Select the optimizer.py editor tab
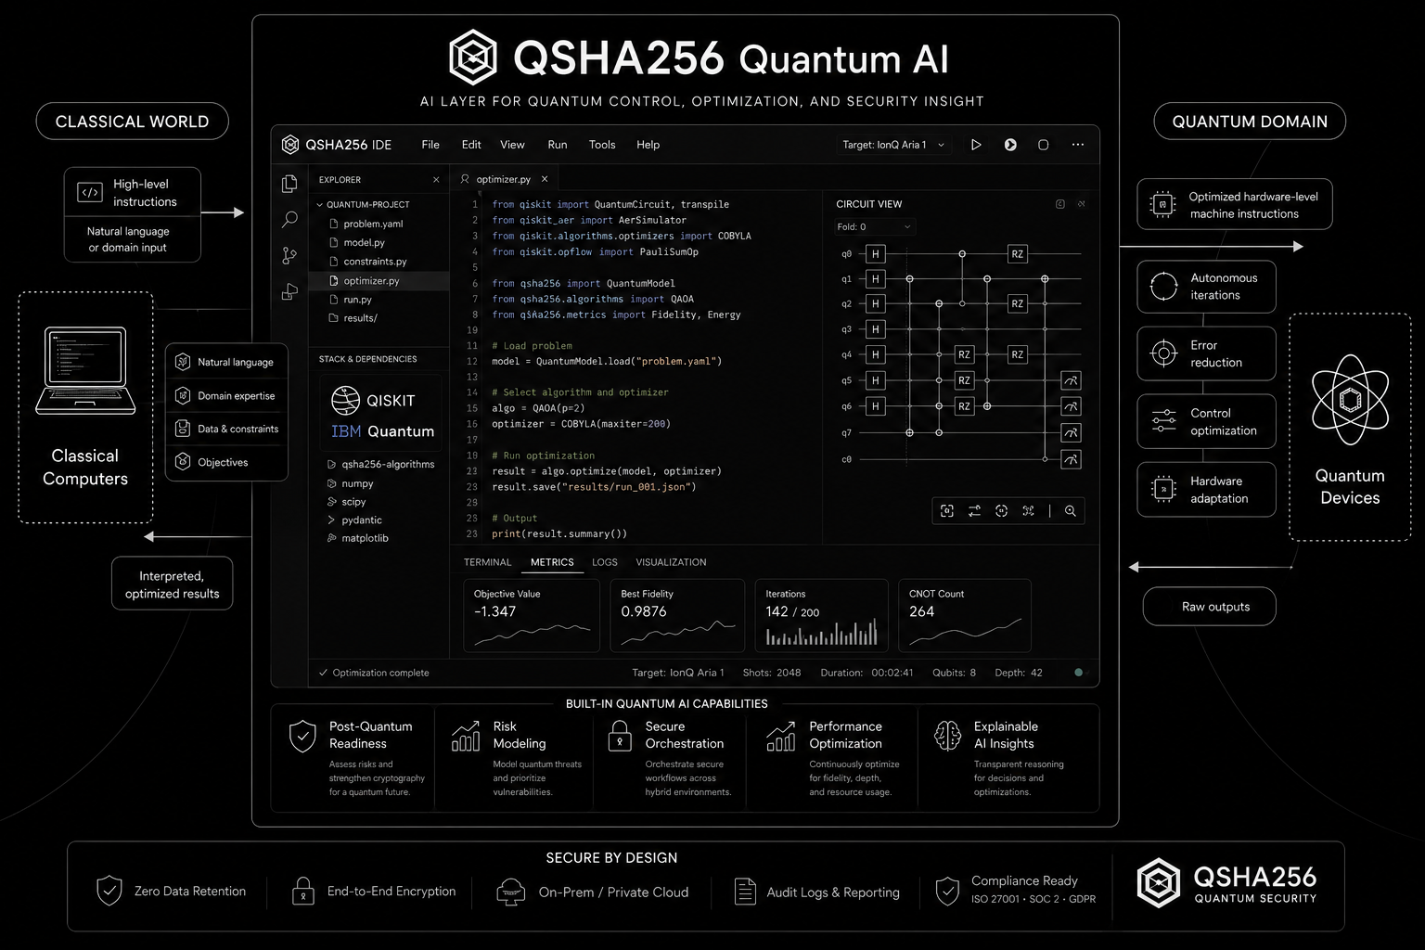Viewport: 1425px width, 950px height. pos(502,179)
